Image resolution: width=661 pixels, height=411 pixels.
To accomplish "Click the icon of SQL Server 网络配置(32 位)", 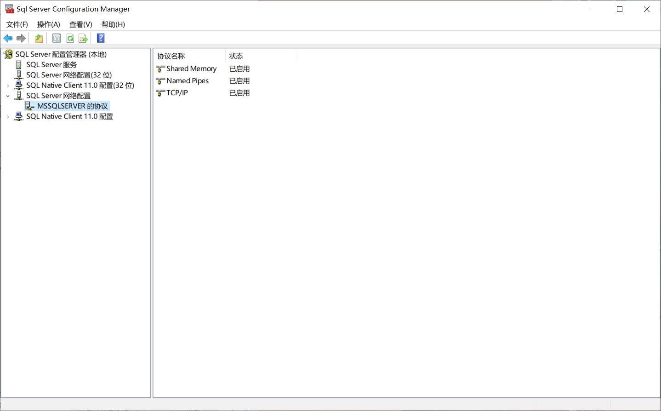I will coord(19,75).
